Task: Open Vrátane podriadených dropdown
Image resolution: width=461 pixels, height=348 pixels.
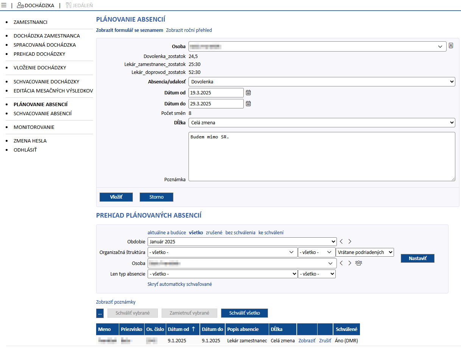Action: (x=365, y=252)
